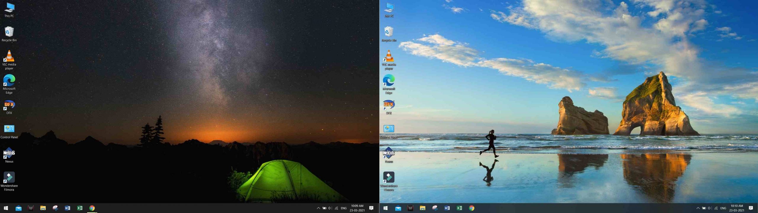The height and width of the screenshot is (213, 758).
Task: Select Control Panel icon on night-sky desktop
Action: (9, 131)
